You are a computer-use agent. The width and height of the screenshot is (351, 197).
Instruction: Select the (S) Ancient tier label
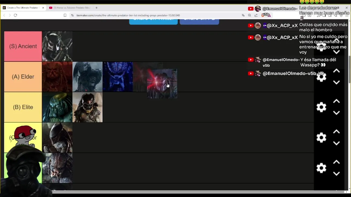(x=23, y=46)
